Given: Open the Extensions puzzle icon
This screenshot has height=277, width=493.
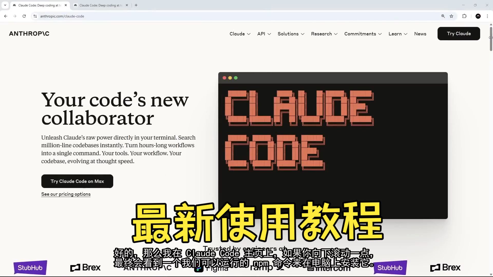Looking at the screenshot, I should click(x=464, y=16).
